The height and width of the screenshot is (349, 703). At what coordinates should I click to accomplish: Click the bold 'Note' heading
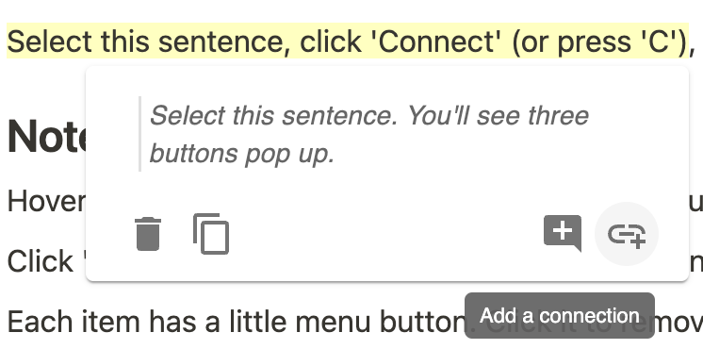46,137
